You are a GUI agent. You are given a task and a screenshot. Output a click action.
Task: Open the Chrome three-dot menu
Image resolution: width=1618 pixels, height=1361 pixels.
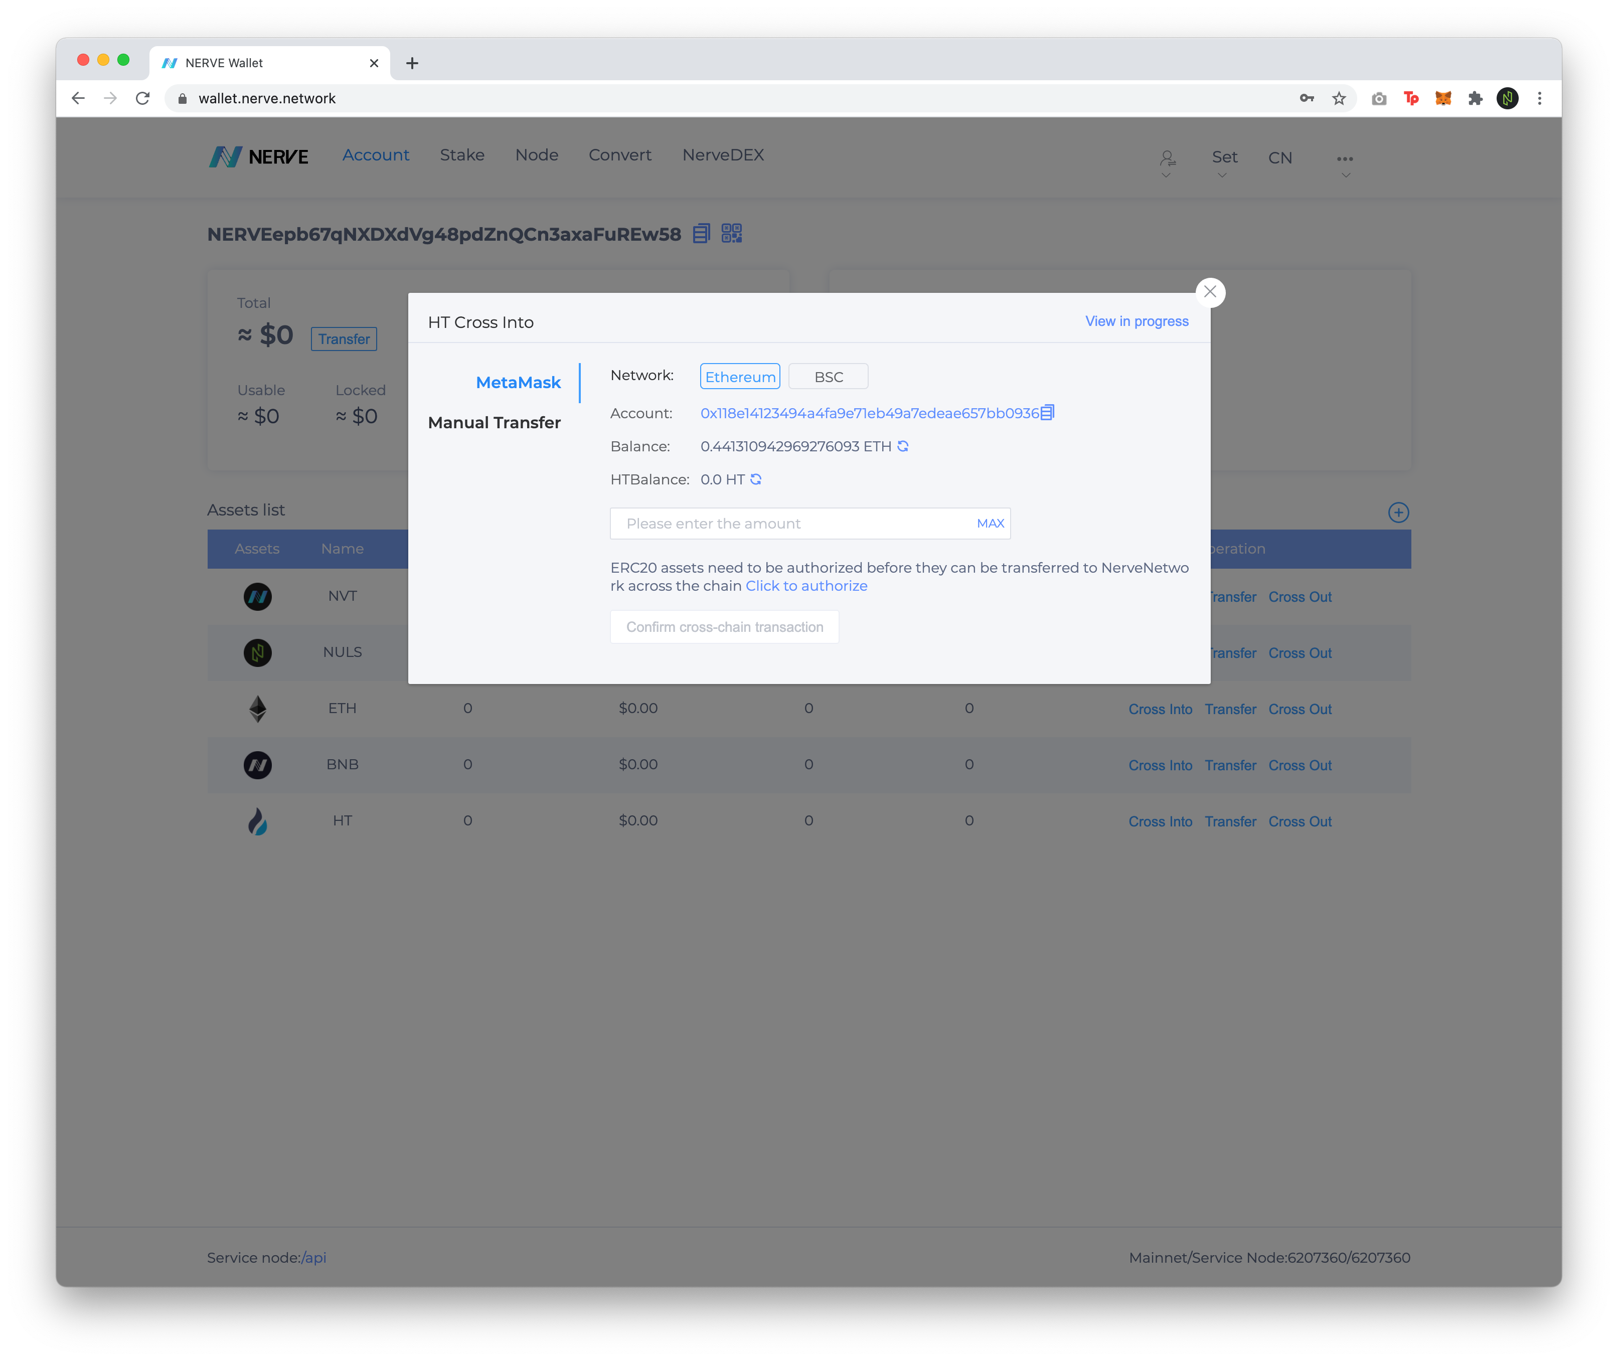pos(1539,98)
